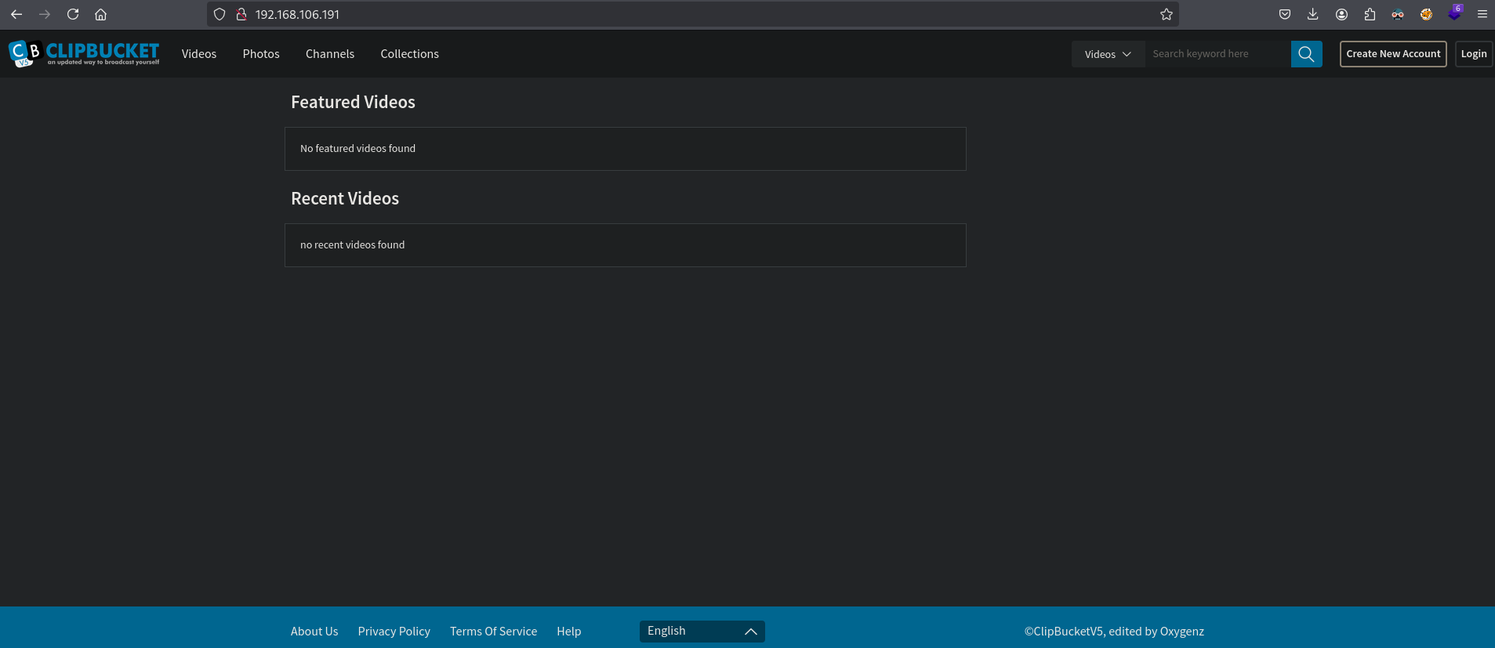Expand the English language selector
The image size is (1495, 648).
click(702, 632)
